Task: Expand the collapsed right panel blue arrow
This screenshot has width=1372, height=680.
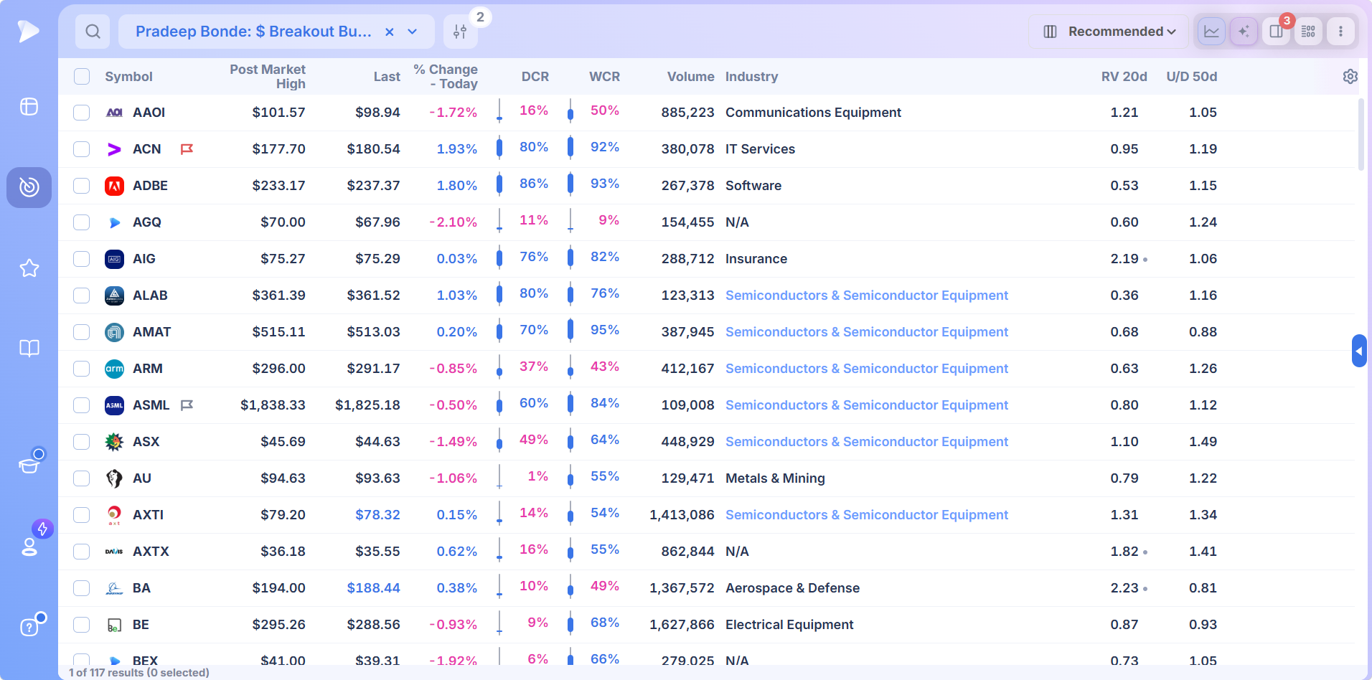Action: tap(1358, 351)
